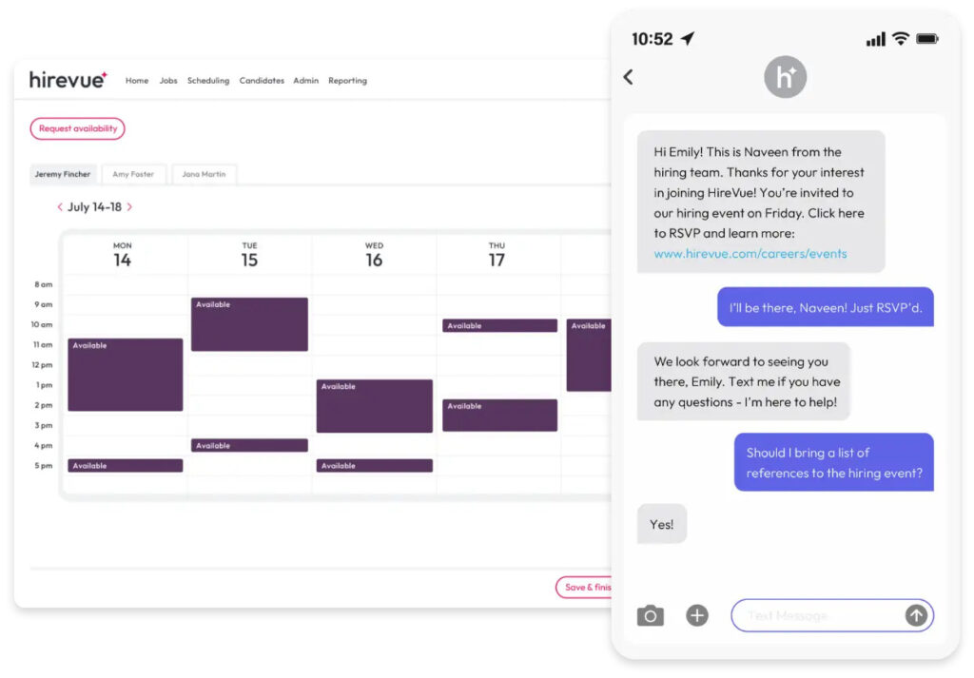Select Wednesday's 1 pm Available block
This screenshot has width=974, height=678.
[374, 406]
